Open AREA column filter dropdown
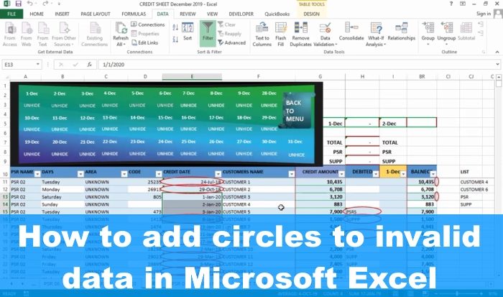This screenshot has height=297, width=503. click(124, 174)
